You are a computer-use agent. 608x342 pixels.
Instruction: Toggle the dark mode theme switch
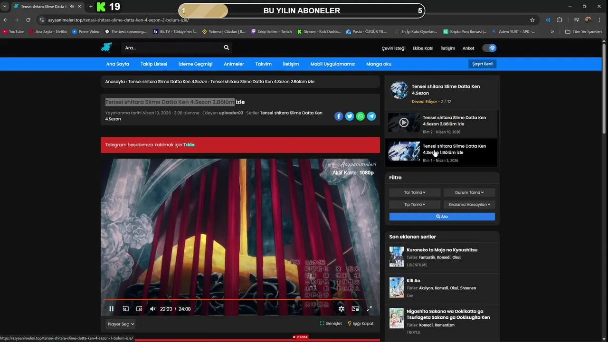(489, 48)
